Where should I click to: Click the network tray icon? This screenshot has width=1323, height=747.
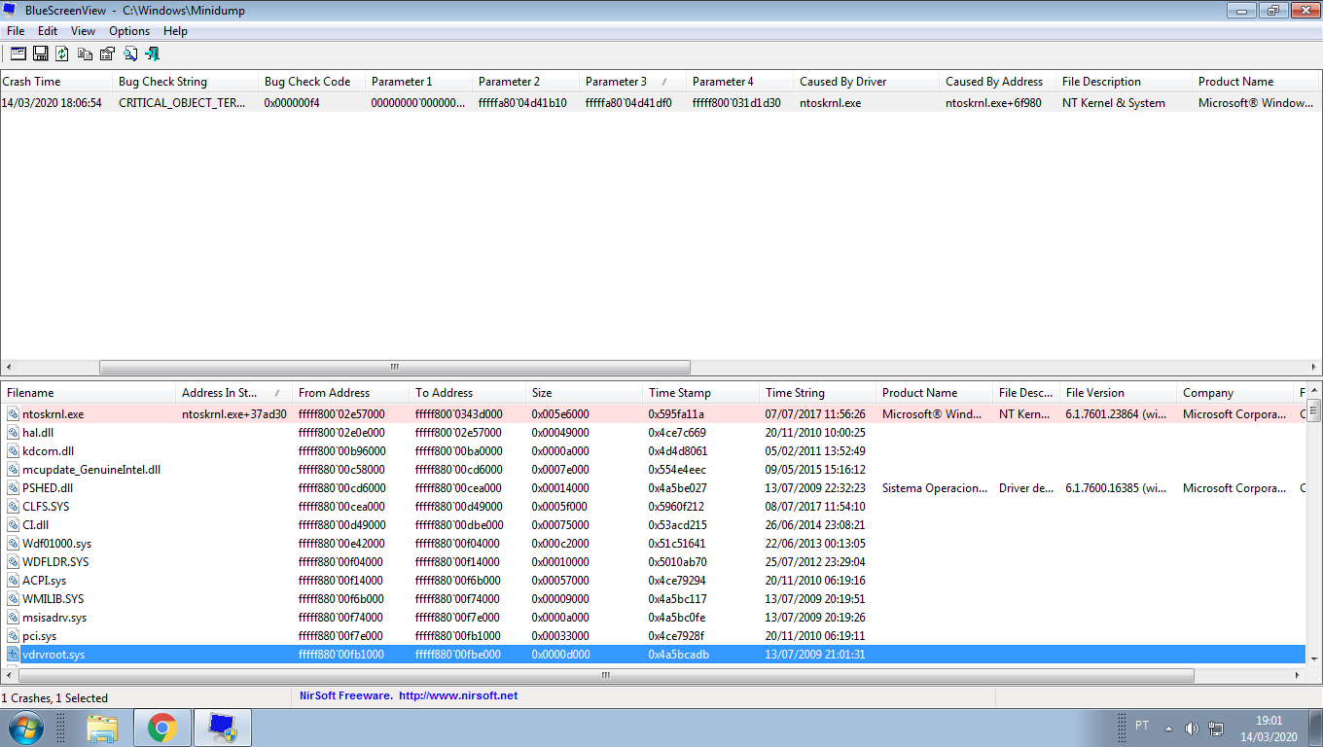click(1216, 728)
